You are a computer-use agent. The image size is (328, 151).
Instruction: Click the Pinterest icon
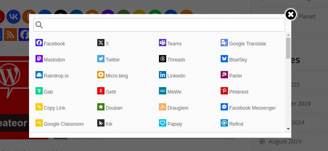(x=224, y=91)
